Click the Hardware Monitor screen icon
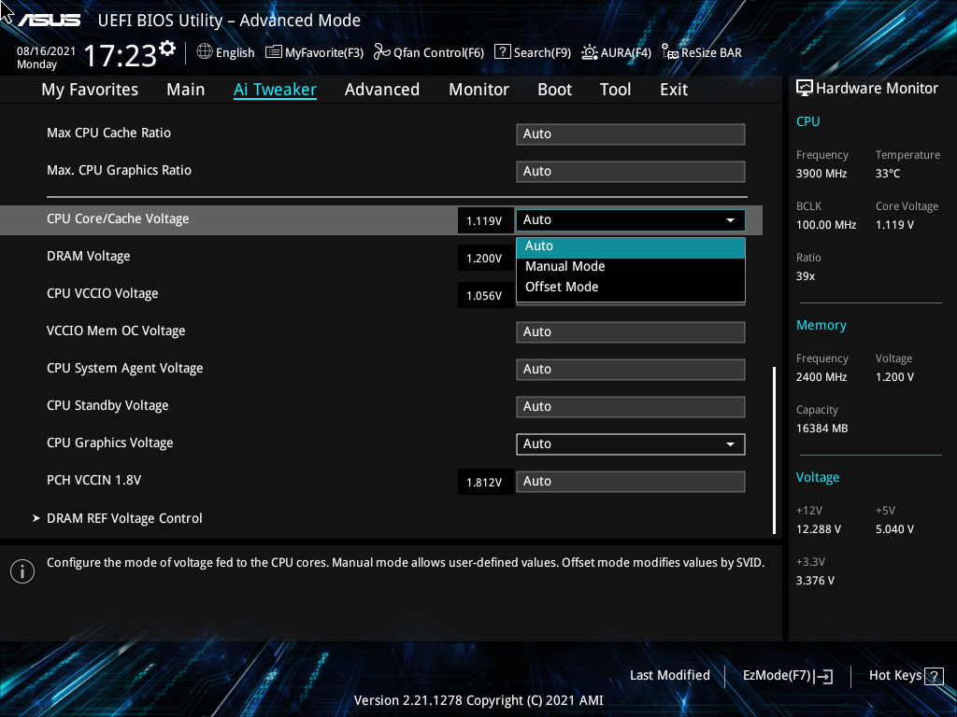This screenshot has width=957, height=717. pyautogui.click(x=805, y=89)
